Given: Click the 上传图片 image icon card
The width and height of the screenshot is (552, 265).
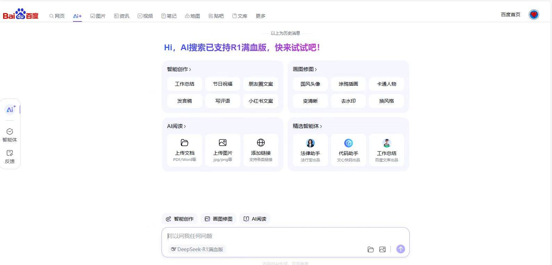Looking at the screenshot, I should [x=223, y=150].
